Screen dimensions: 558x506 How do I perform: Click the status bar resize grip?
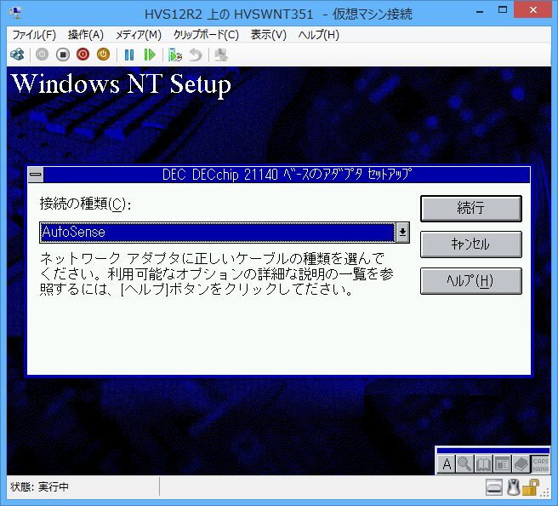(x=546, y=492)
